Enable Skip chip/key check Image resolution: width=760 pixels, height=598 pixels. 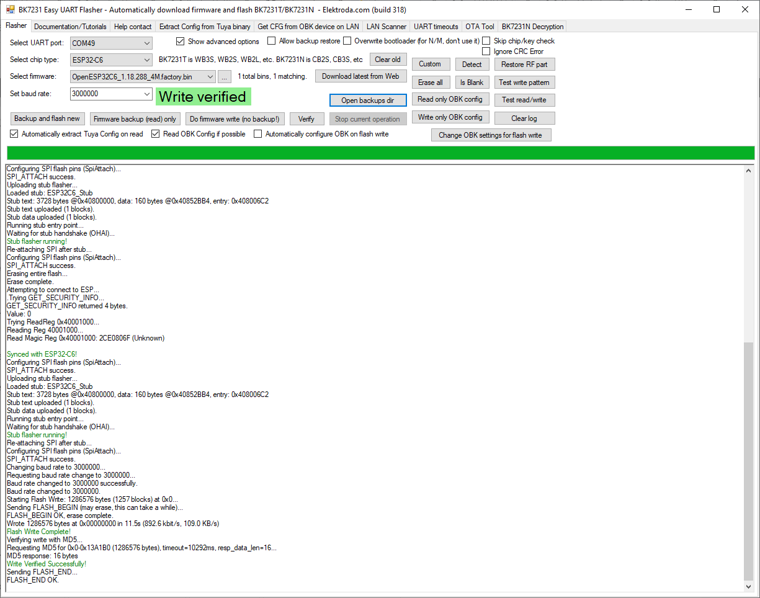pyautogui.click(x=486, y=41)
